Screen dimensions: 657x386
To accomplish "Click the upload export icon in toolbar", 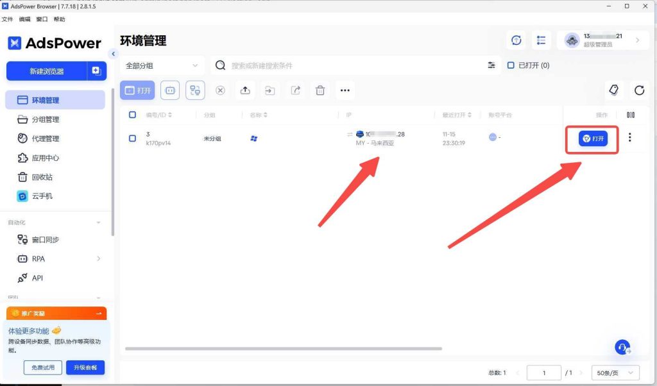I will coord(245,90).
